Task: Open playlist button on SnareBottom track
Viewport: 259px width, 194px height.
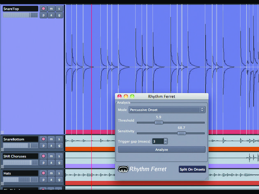Action: tap(44, 146)
